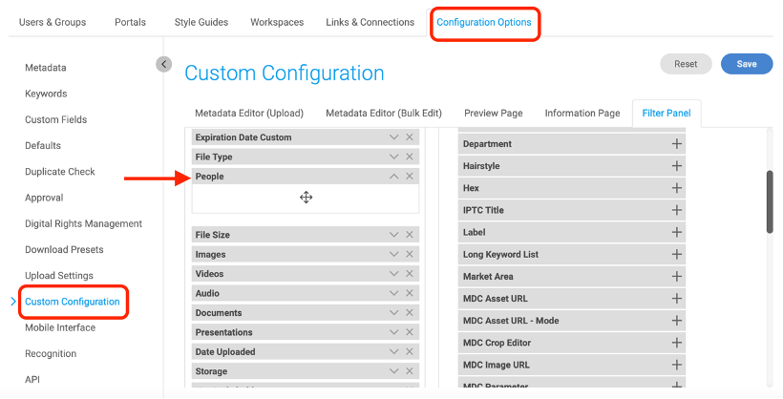Remove Expiration Date Custom filter with X
The height and width of the screenshot is (399, 783).
[x=410, y=137]
